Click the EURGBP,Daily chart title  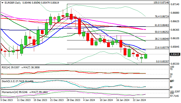(13, 2)
